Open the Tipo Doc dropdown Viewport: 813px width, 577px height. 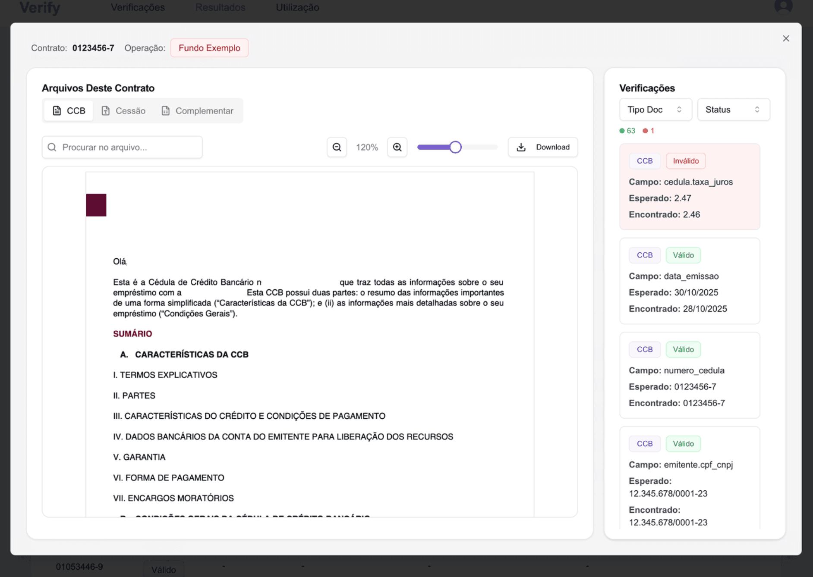655,110
